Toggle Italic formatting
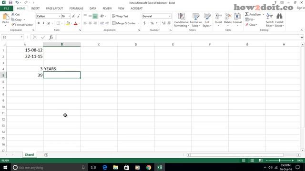Screen dimensions: 305x171 (x=43, y=23)
